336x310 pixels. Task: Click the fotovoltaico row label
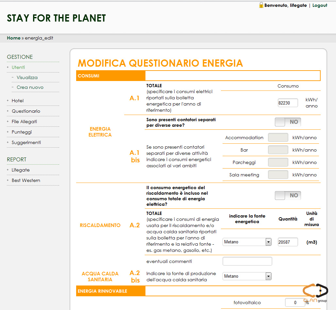coord(247,302)
